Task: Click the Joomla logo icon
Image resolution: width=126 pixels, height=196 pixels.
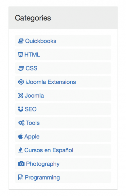Action: pyautogui.click(x=21, y=96)
